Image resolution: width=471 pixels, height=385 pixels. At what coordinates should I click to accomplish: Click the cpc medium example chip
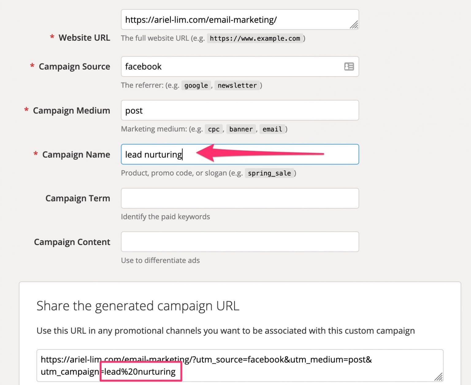pos(213,129)
